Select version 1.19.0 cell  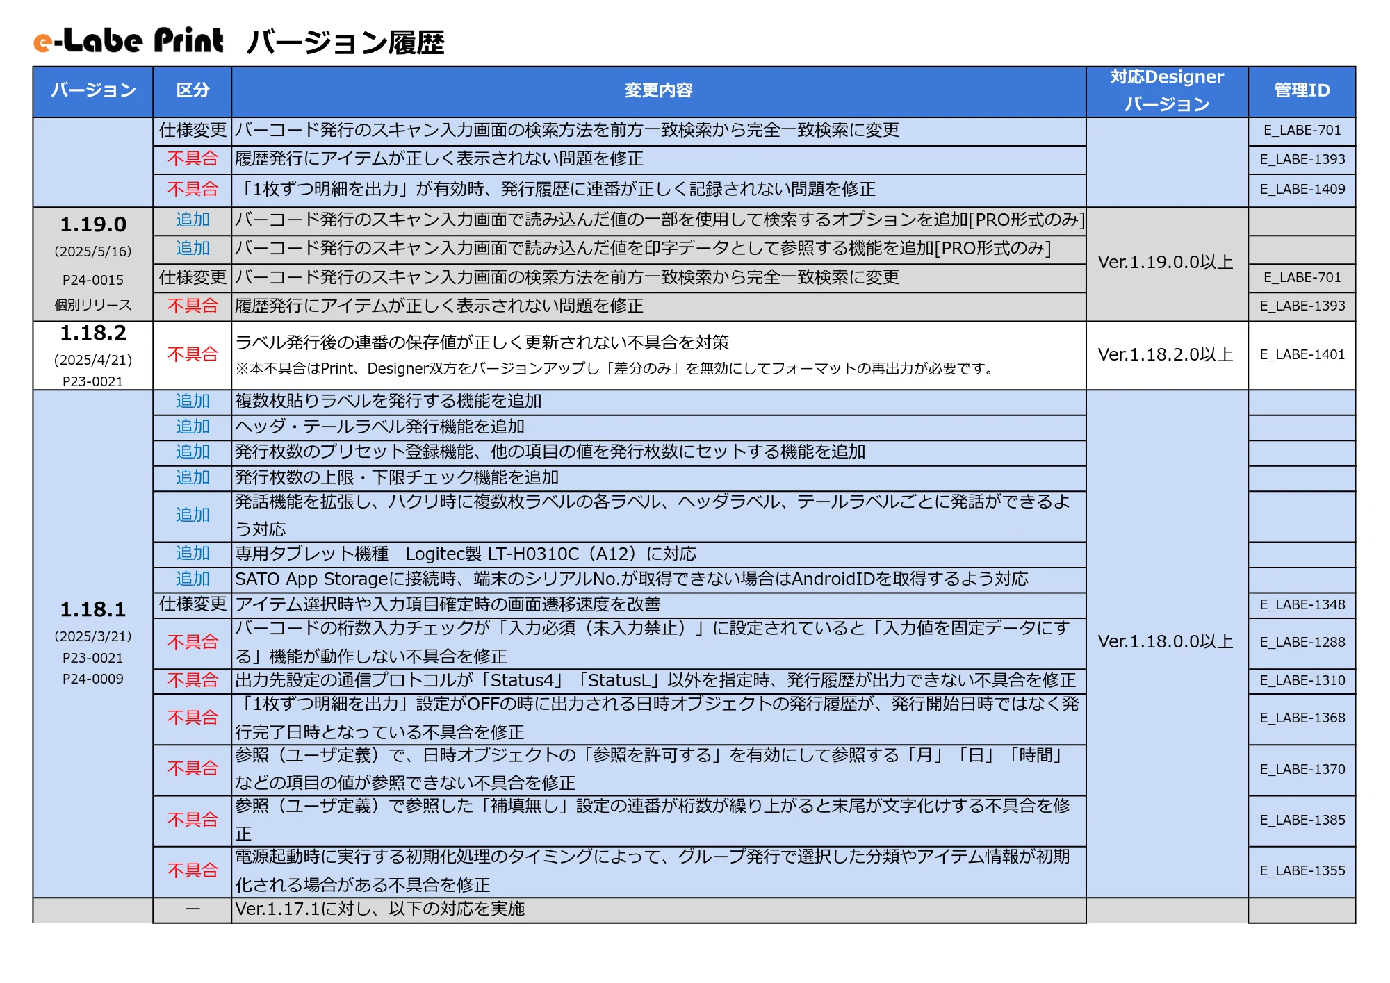93,264
